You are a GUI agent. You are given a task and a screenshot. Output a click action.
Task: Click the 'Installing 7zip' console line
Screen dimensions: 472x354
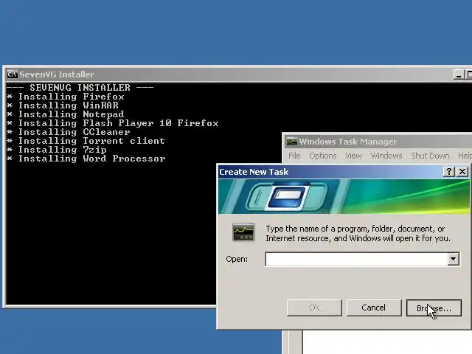coord(57,150)
